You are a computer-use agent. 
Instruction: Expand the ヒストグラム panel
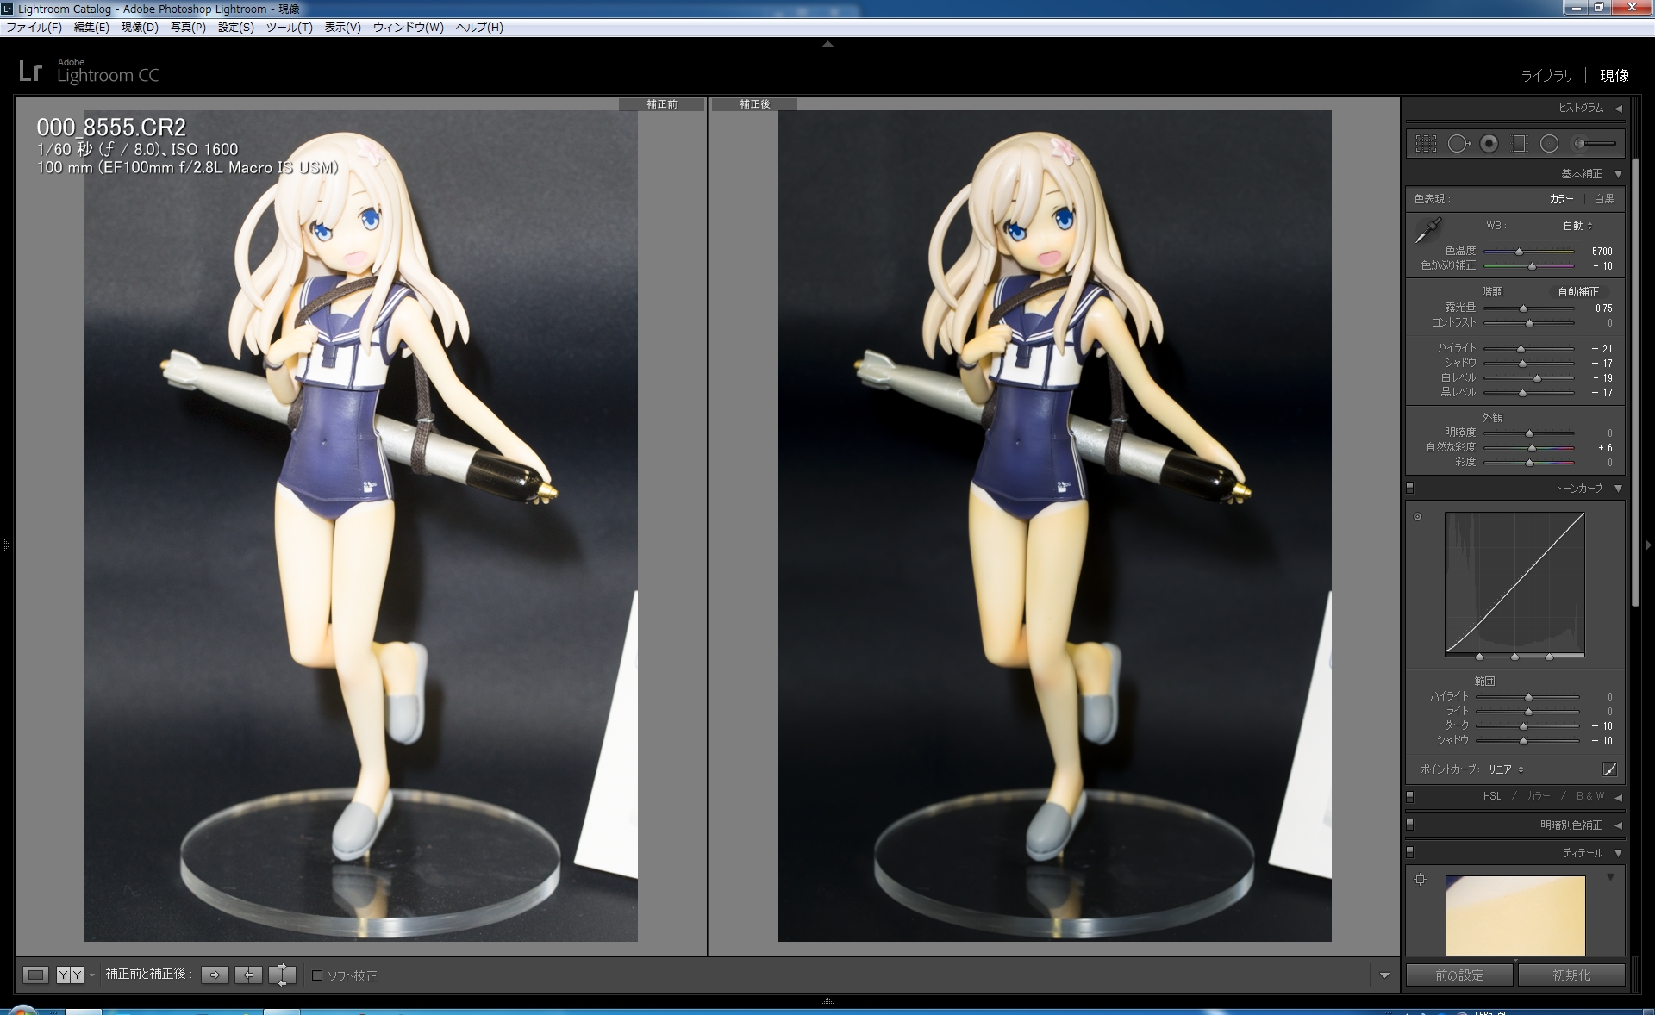[x=1618, y=109]
